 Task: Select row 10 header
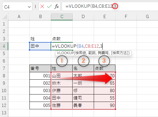pyautogui.click(x=4, y=91)
